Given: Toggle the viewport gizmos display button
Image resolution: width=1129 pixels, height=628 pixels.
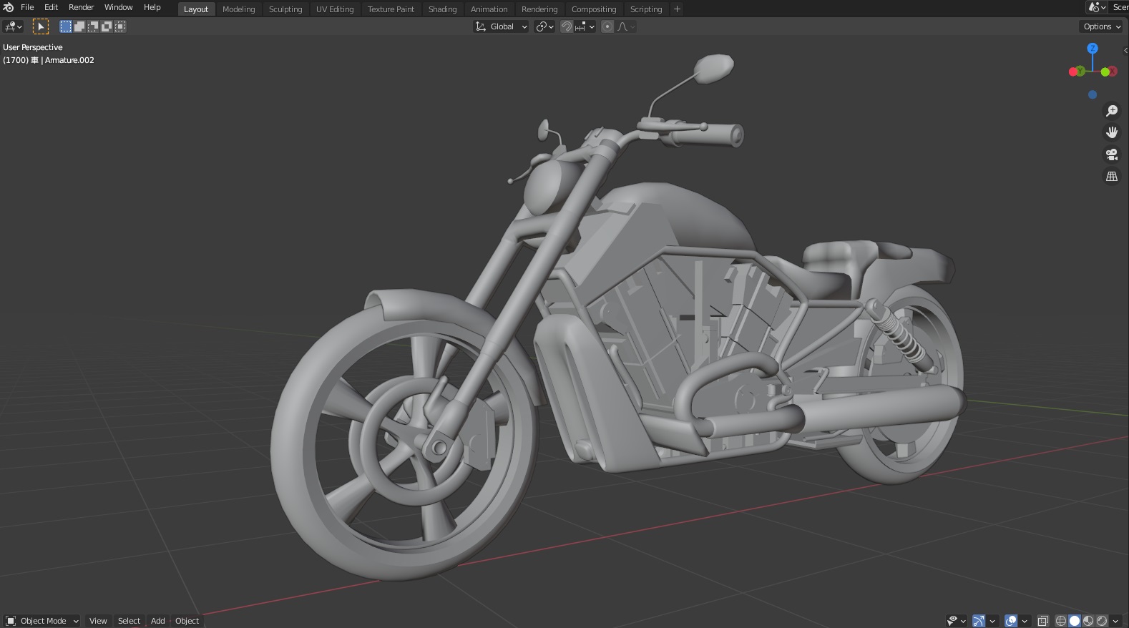Looking at the screenshot, I should pos(978,621).
